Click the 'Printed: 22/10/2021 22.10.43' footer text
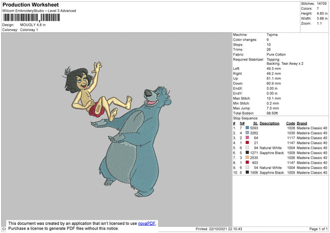 tap(219, 229)
